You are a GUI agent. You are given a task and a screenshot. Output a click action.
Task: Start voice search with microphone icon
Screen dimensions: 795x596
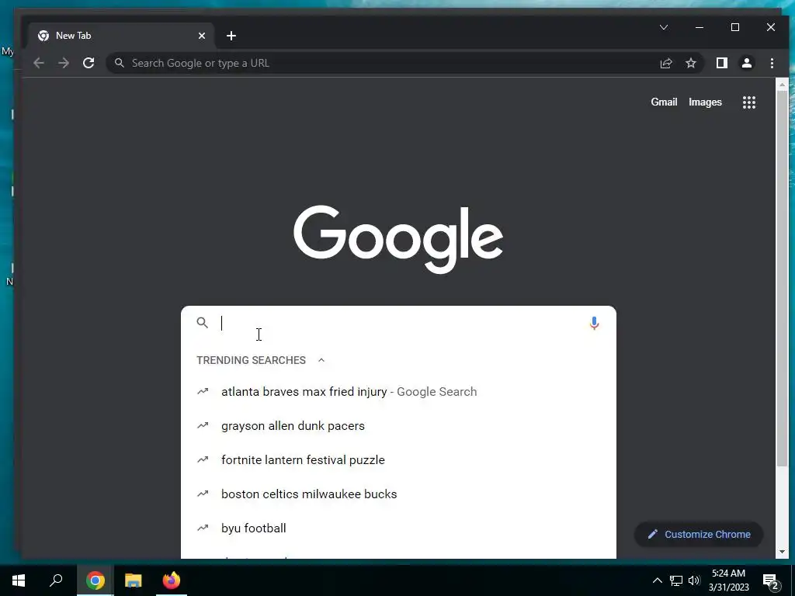tap(594, 323)
